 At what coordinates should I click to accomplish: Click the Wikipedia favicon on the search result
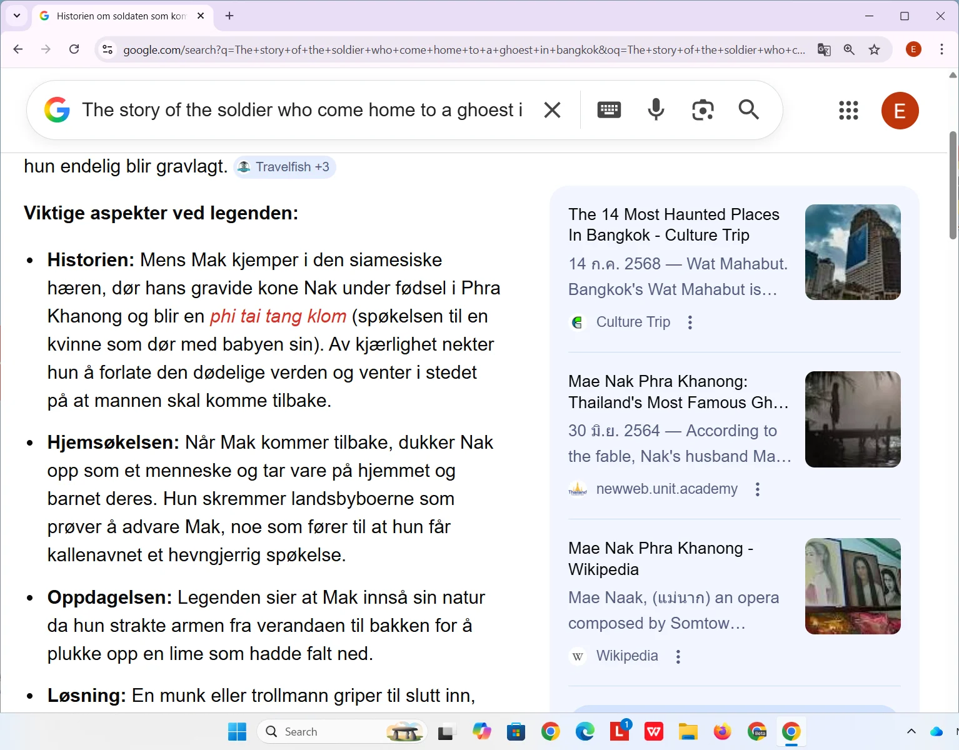pos(578,656)
